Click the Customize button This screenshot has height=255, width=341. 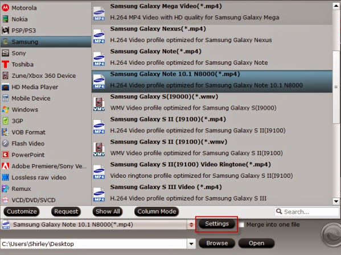[22, 211]
